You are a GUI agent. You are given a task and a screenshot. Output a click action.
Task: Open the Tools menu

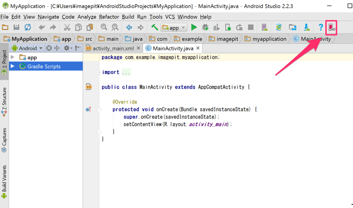156,17
